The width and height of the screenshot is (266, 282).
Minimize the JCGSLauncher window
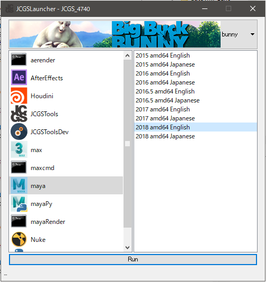coord(205,8)
